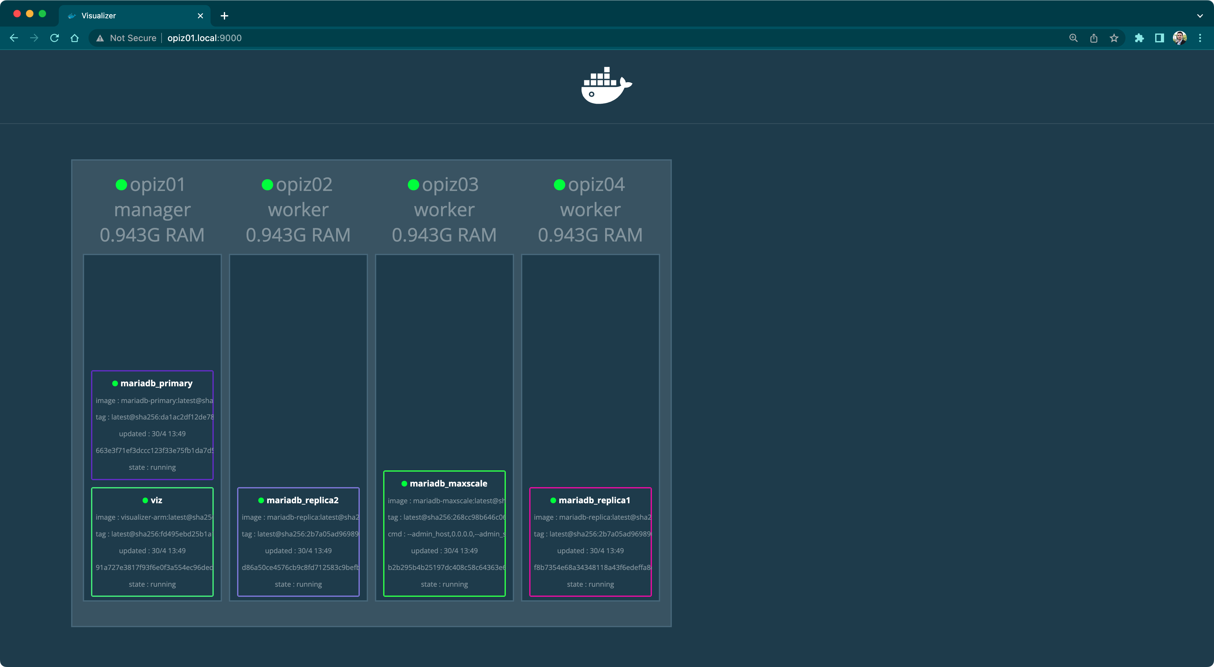Select the mariadb_maxscale container box
This screenshot has height=667, width=1214.
(445, 534)
